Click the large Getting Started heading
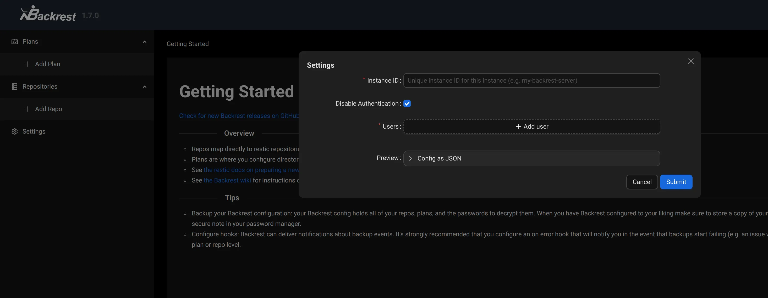 pos(237,91)
